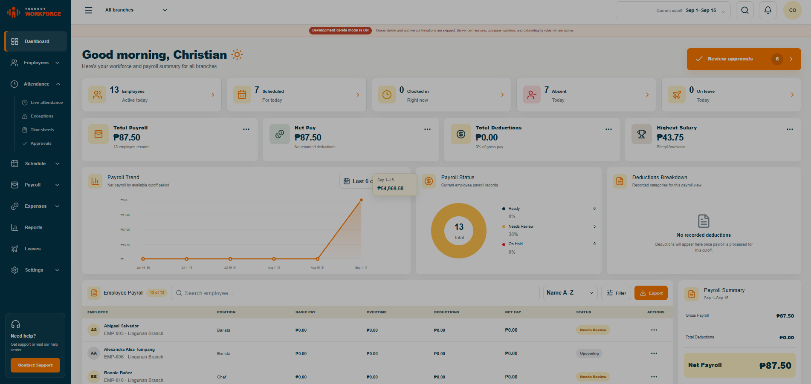Click Review approvals button
The height and width of the screenshot is (384, 811).
coord(744,59)
